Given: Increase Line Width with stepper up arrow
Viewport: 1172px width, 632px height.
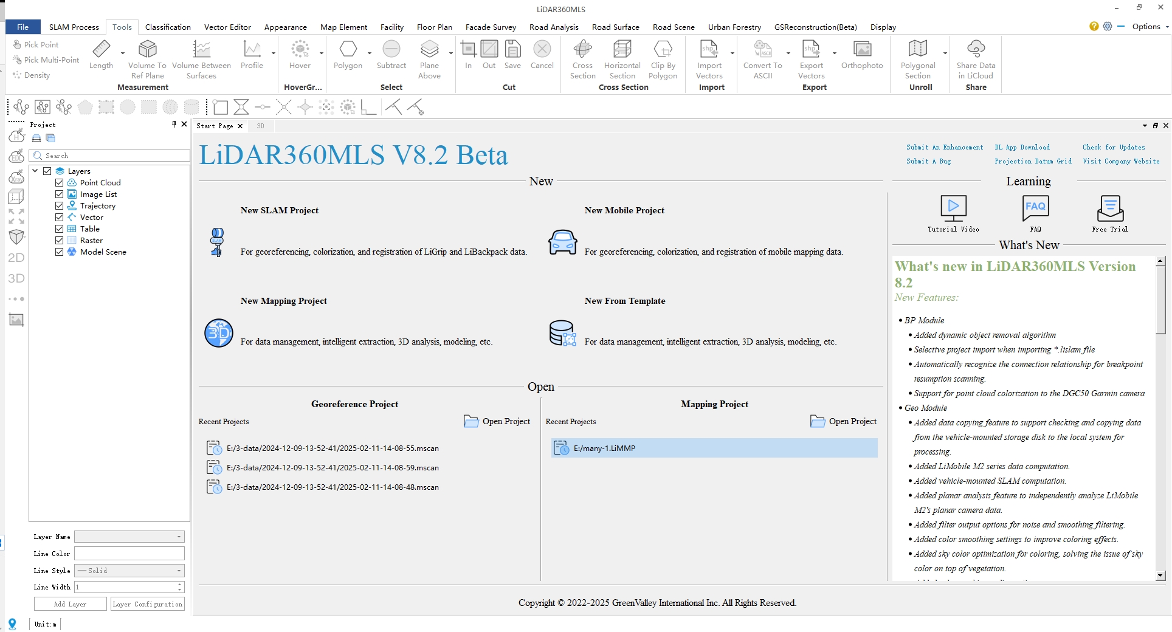Looking at the screenshot, I should [180, 585].
